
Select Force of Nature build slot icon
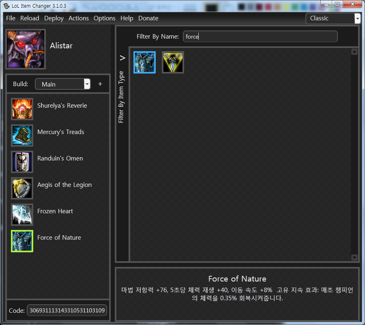[22, 241]
